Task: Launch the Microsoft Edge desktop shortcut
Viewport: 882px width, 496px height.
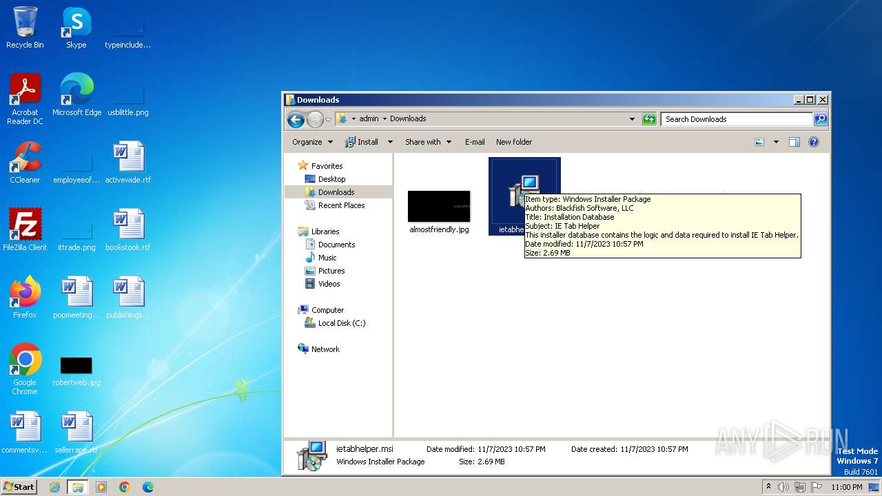Action: click(x=76, y=94)
